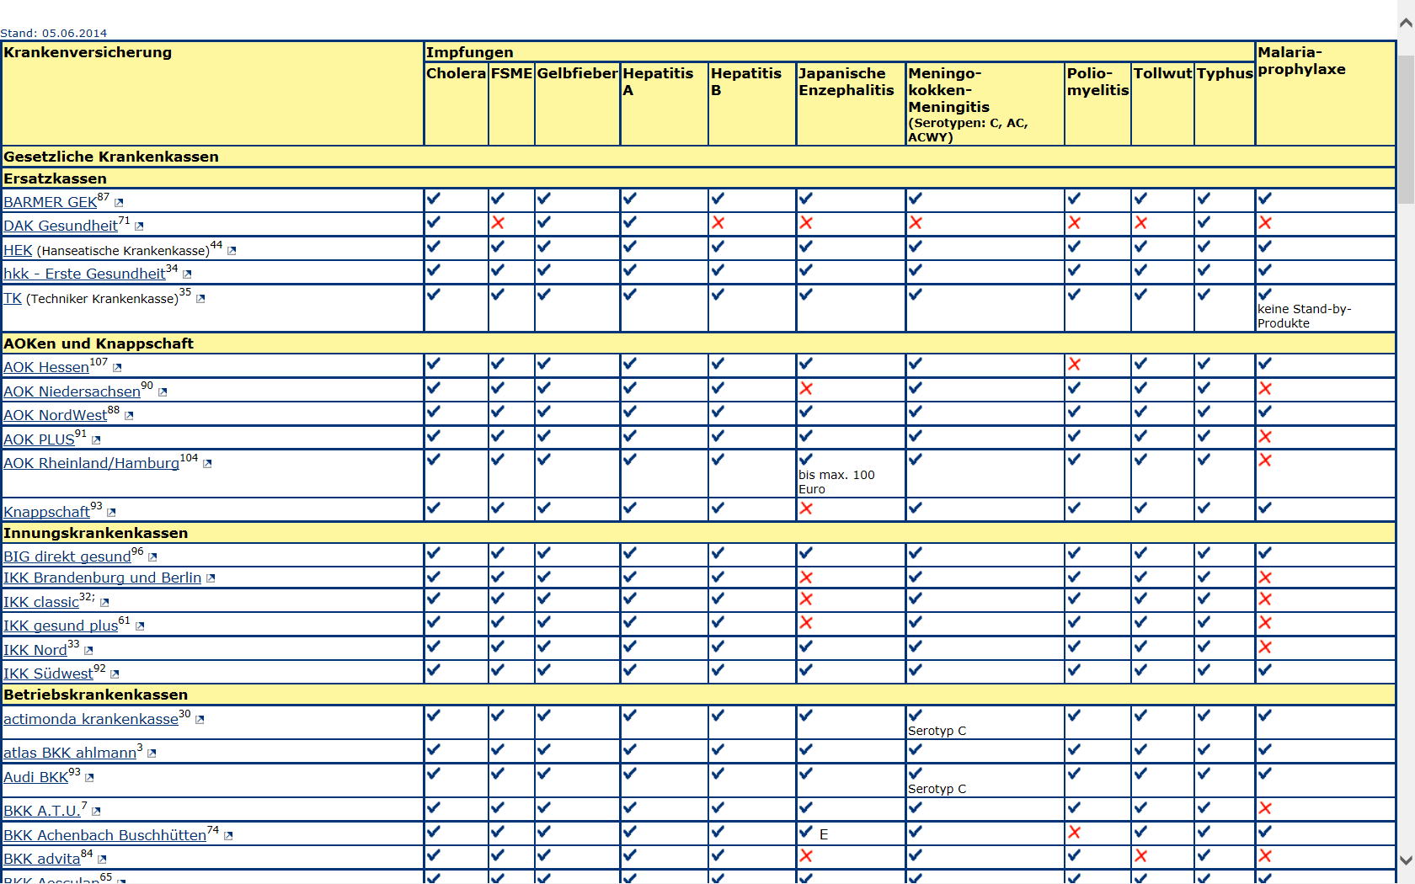1415x884 pixels.
Task: Click external link icon next to BARMER GEK
Action: pyautogui.click(x=119, y=203)
